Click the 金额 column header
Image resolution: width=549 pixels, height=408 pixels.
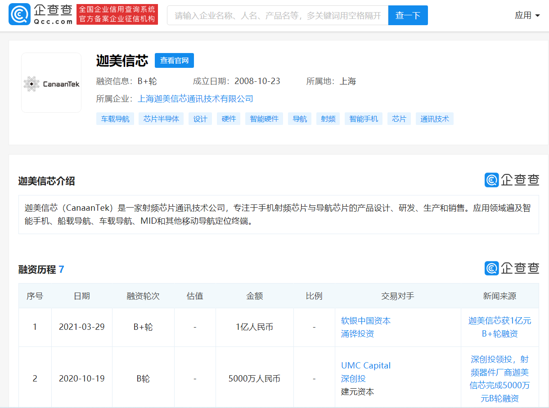255,296
